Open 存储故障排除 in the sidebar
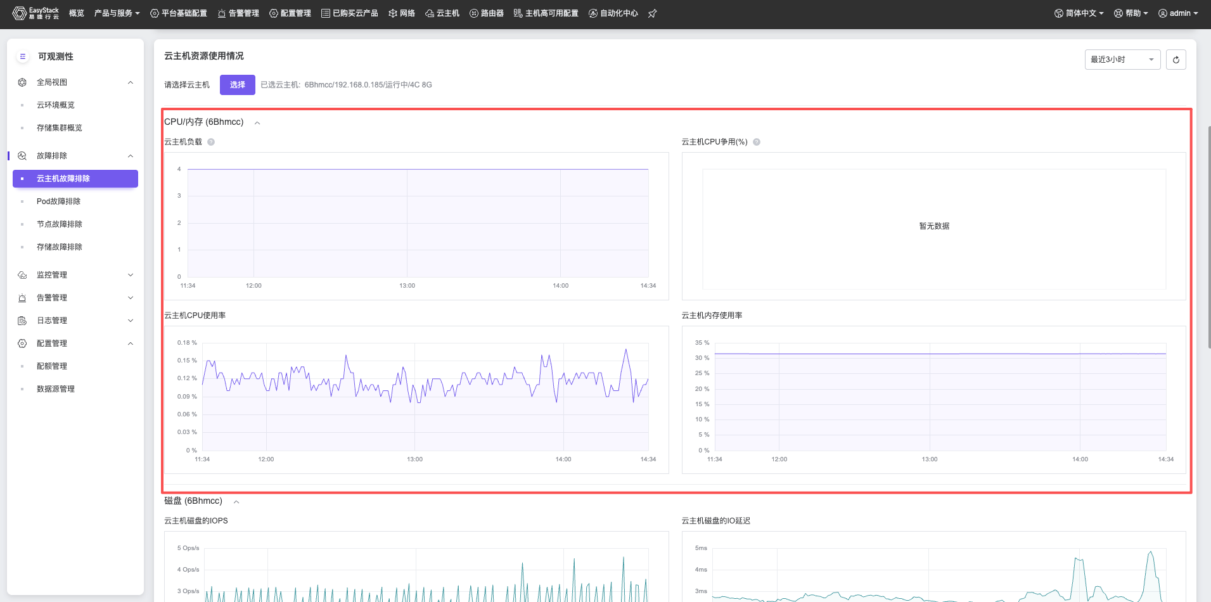Image resolution: width=1211 pixels, height=602 pixels. pos(60,247)
